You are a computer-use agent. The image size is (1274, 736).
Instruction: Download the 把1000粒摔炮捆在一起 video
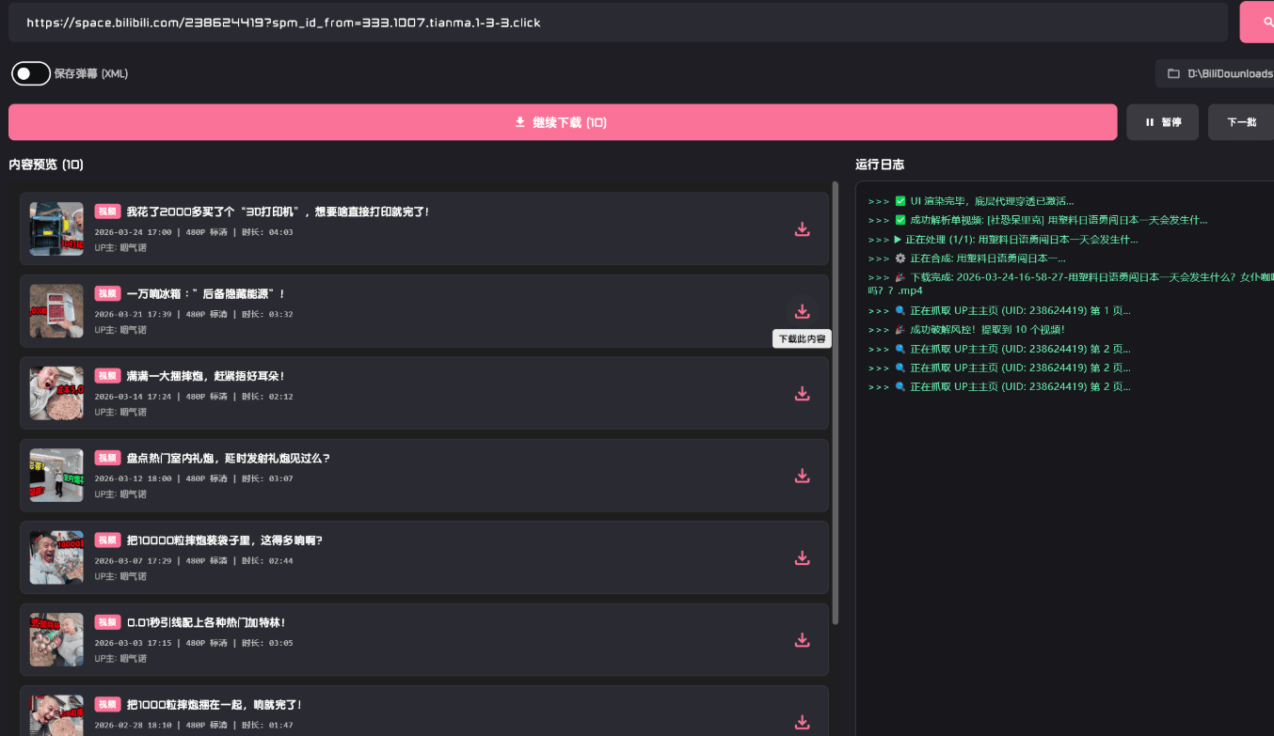click(x=802, y=722)
